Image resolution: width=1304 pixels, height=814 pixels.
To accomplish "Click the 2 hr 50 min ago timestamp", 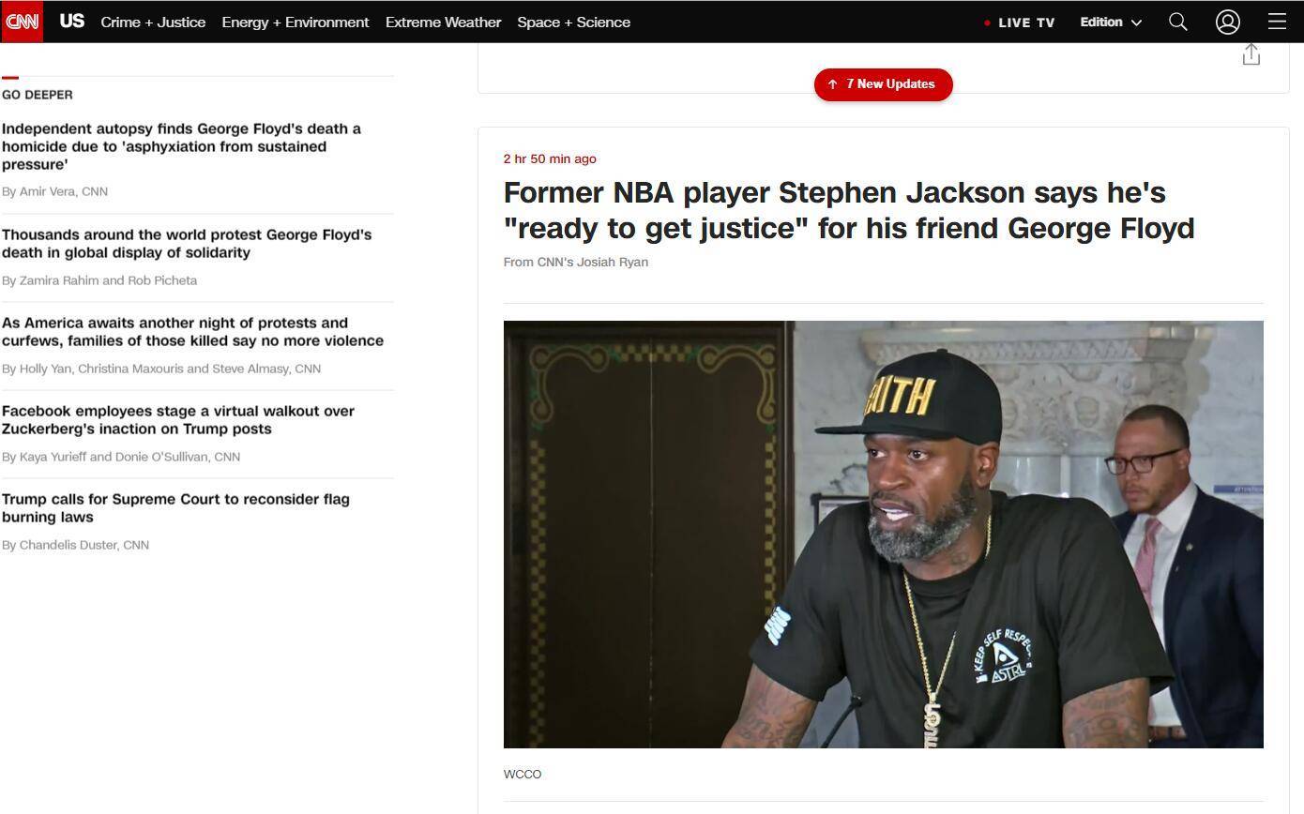I will [x=550, y=158].
